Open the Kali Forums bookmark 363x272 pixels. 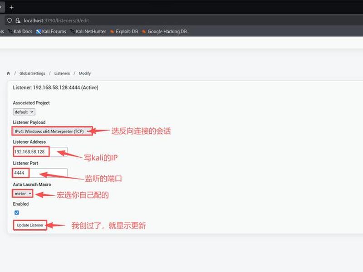(51, 31)
